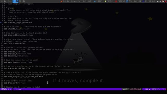This screenshot has height=94, width=167.
Task: Click line 'set colorscheme default'
Action: click(15, 43)
